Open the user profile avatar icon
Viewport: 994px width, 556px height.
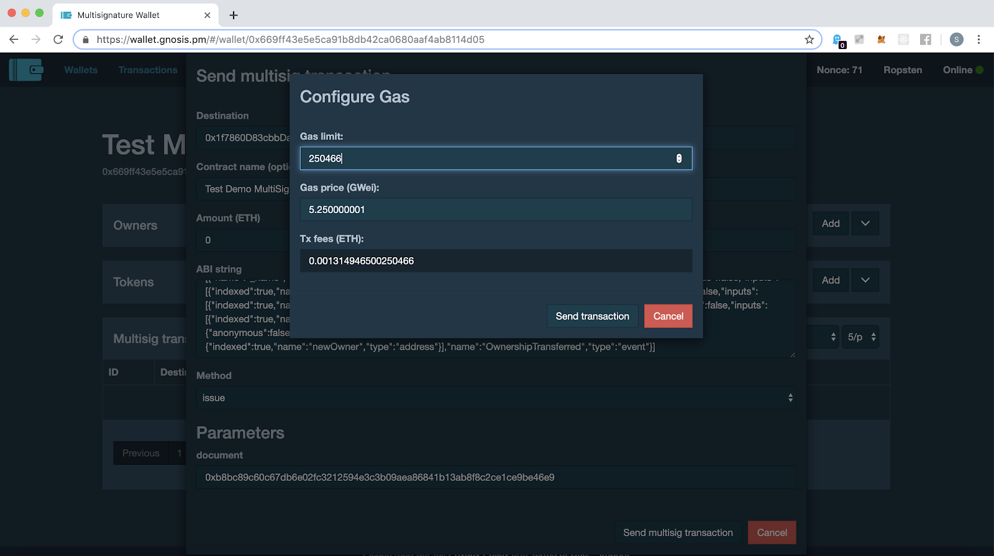[956, 40]
